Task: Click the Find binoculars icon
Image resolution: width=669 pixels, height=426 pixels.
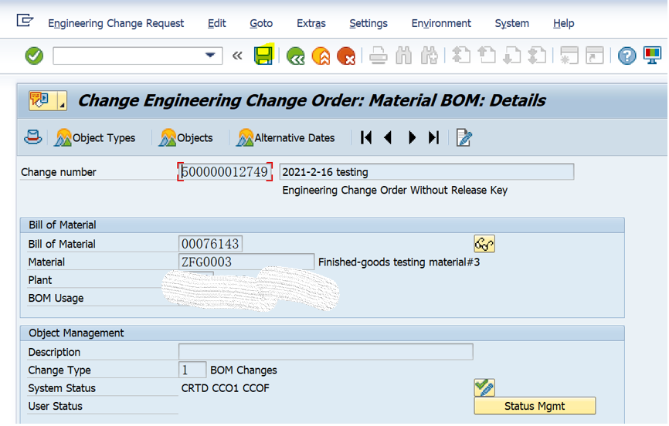Action: [x=403, y=56]
